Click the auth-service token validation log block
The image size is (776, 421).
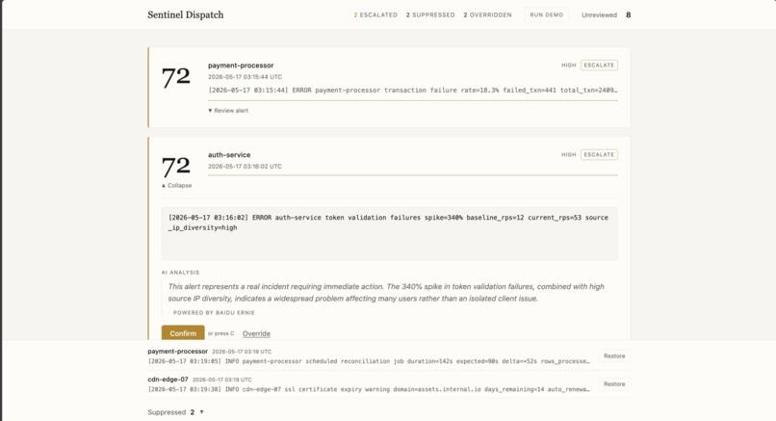[390, 233]
